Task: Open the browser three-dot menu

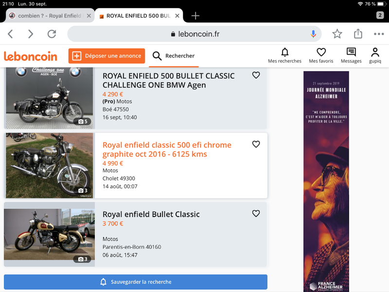Action: pos(379,34)
